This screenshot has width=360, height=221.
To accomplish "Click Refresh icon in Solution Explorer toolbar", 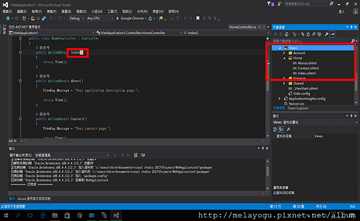I will tap(308, 34).
